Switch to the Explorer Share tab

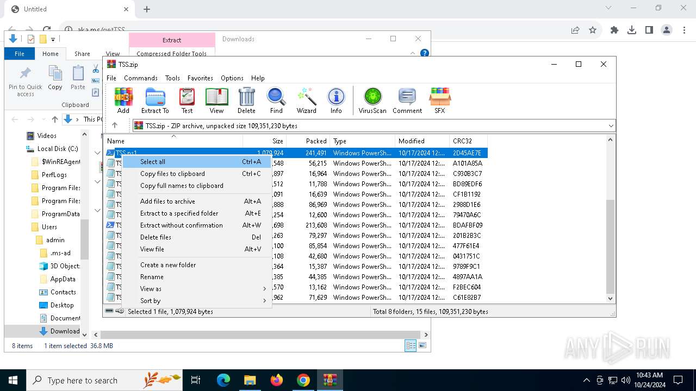click(82, 54)
